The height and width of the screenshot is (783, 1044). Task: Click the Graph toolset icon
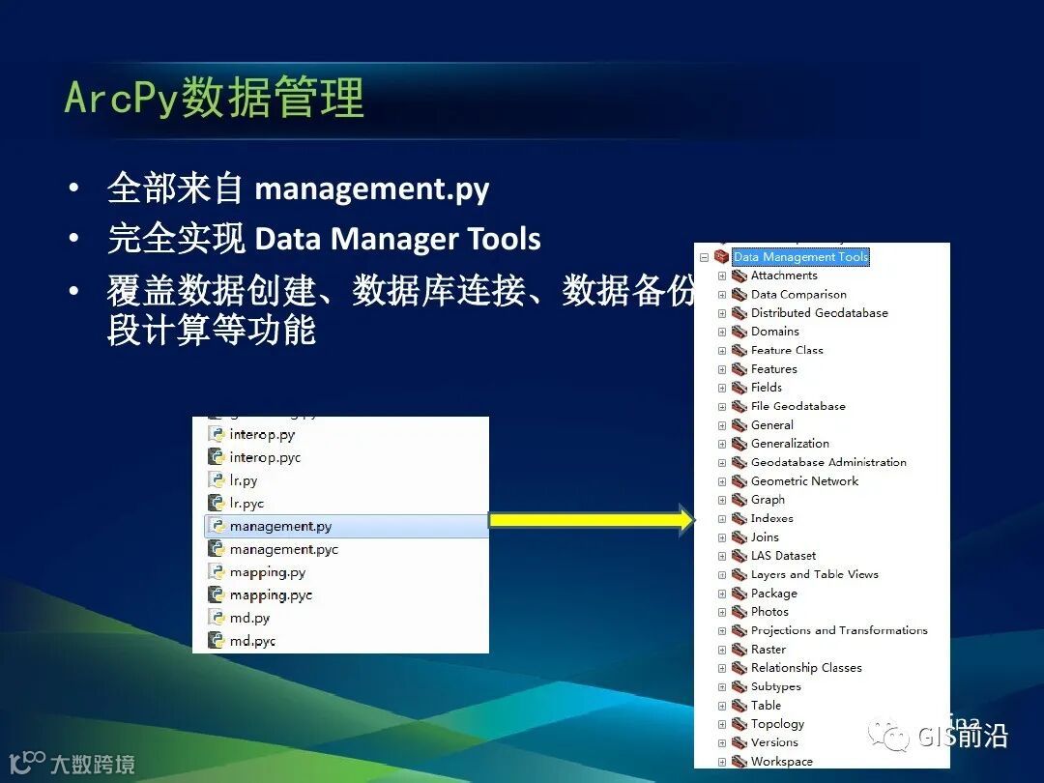(x=739, y=500)
